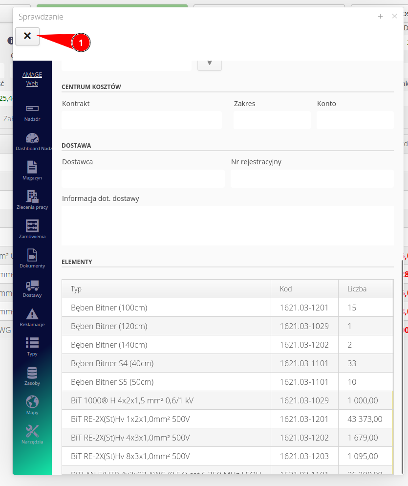
Task: Click the Kontrakt input field
Action: click(142, 120)
